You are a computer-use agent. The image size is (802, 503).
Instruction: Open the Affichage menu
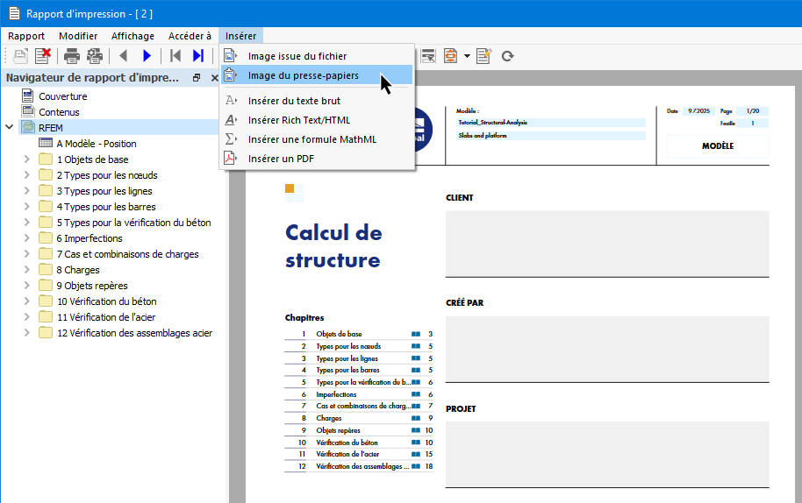(x=133, y=36)
